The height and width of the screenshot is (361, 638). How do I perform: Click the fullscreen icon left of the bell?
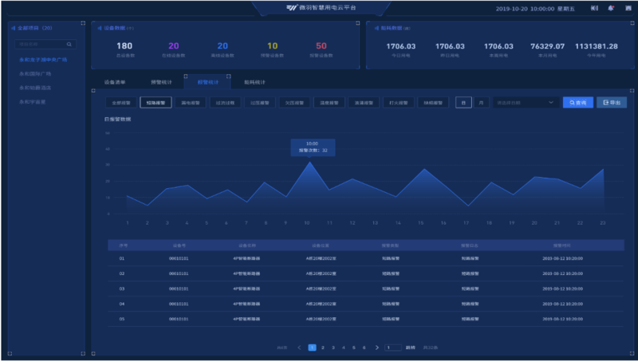594,8
